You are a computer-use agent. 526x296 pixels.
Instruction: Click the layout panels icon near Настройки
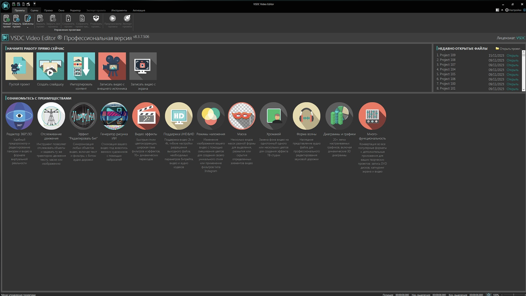click(x=497, y=10)
